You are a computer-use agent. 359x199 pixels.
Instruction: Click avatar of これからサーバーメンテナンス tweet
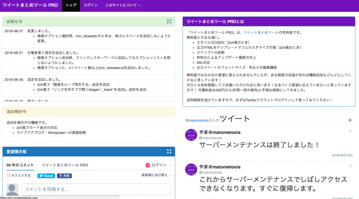coord(191,170)
